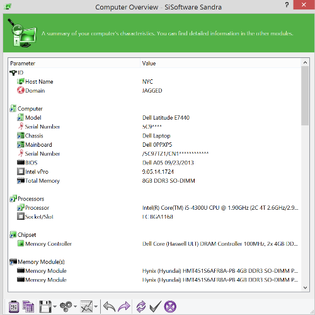Select the Computer group row
Viewport: 315px width, 315px height.
point(154,109)
